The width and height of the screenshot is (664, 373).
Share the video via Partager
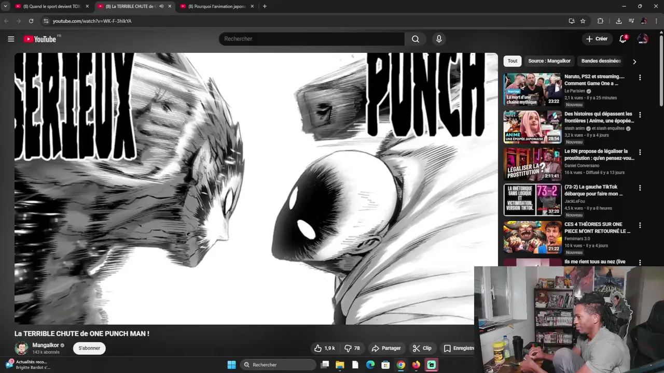(x=386, y=348)
